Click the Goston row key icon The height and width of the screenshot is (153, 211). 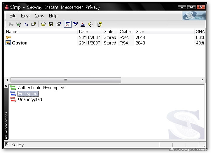(8, 43)
